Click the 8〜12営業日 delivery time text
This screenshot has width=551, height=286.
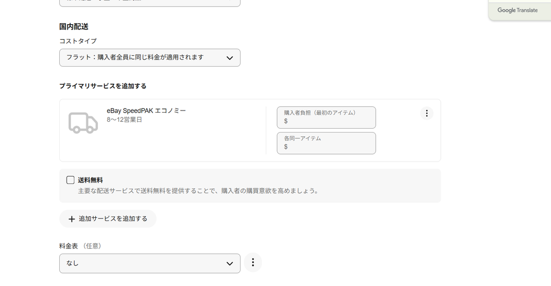(x=124, y=120)
